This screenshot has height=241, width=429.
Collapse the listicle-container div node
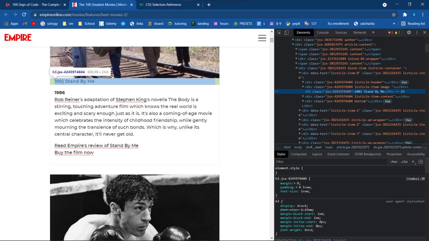pyautogui.click(x=296, y=68)
